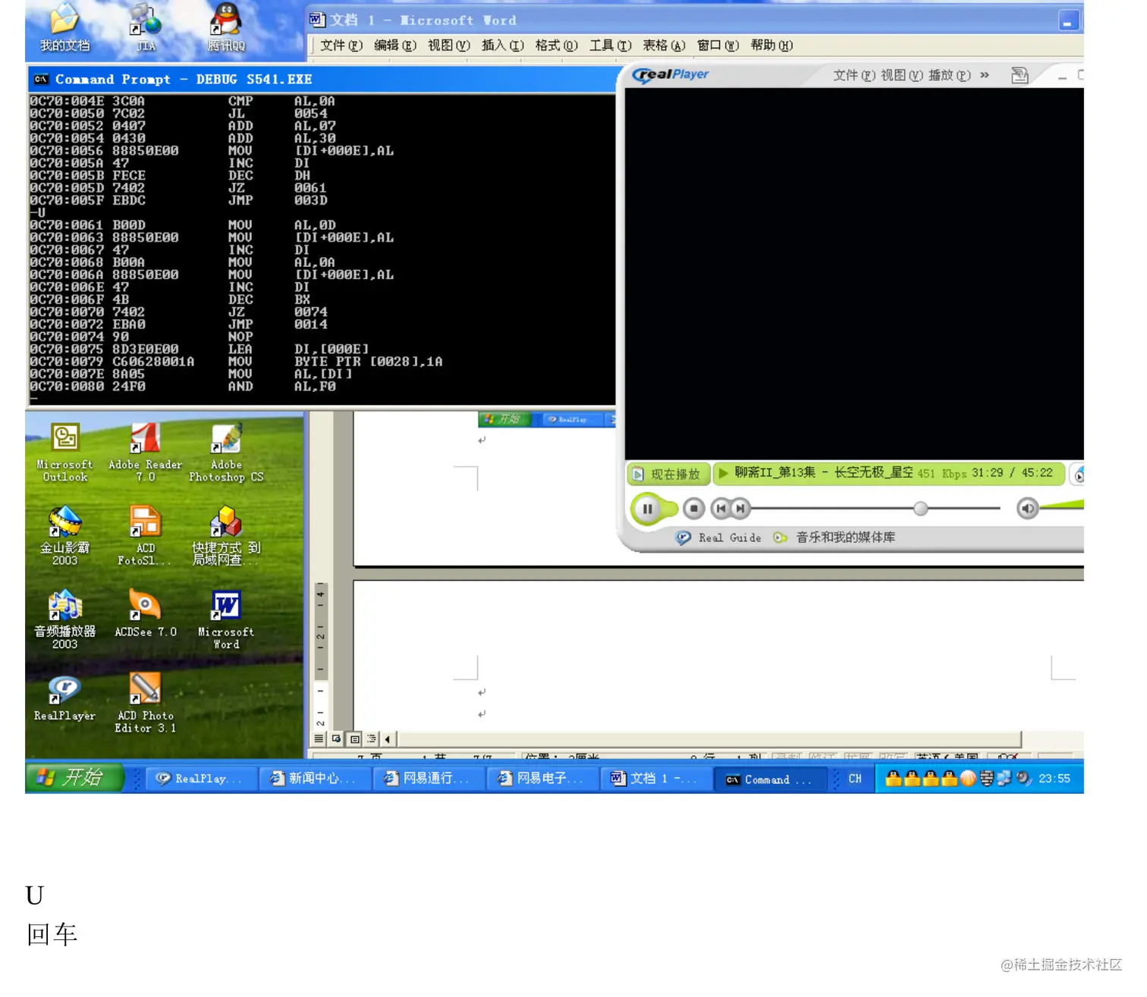Open 金山影霸 2003 desktop shortcut
This screenshot has width=1147, height=997.
(64, 536)
